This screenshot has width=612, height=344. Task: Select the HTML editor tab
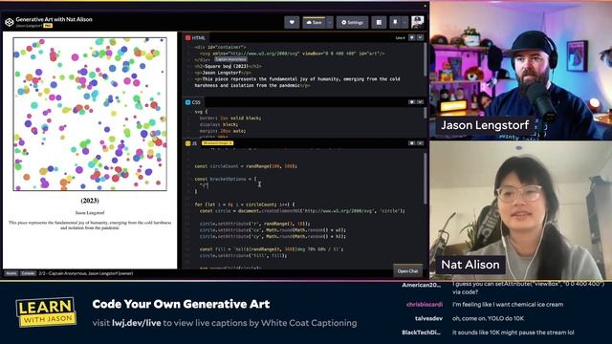pos(195,37)
